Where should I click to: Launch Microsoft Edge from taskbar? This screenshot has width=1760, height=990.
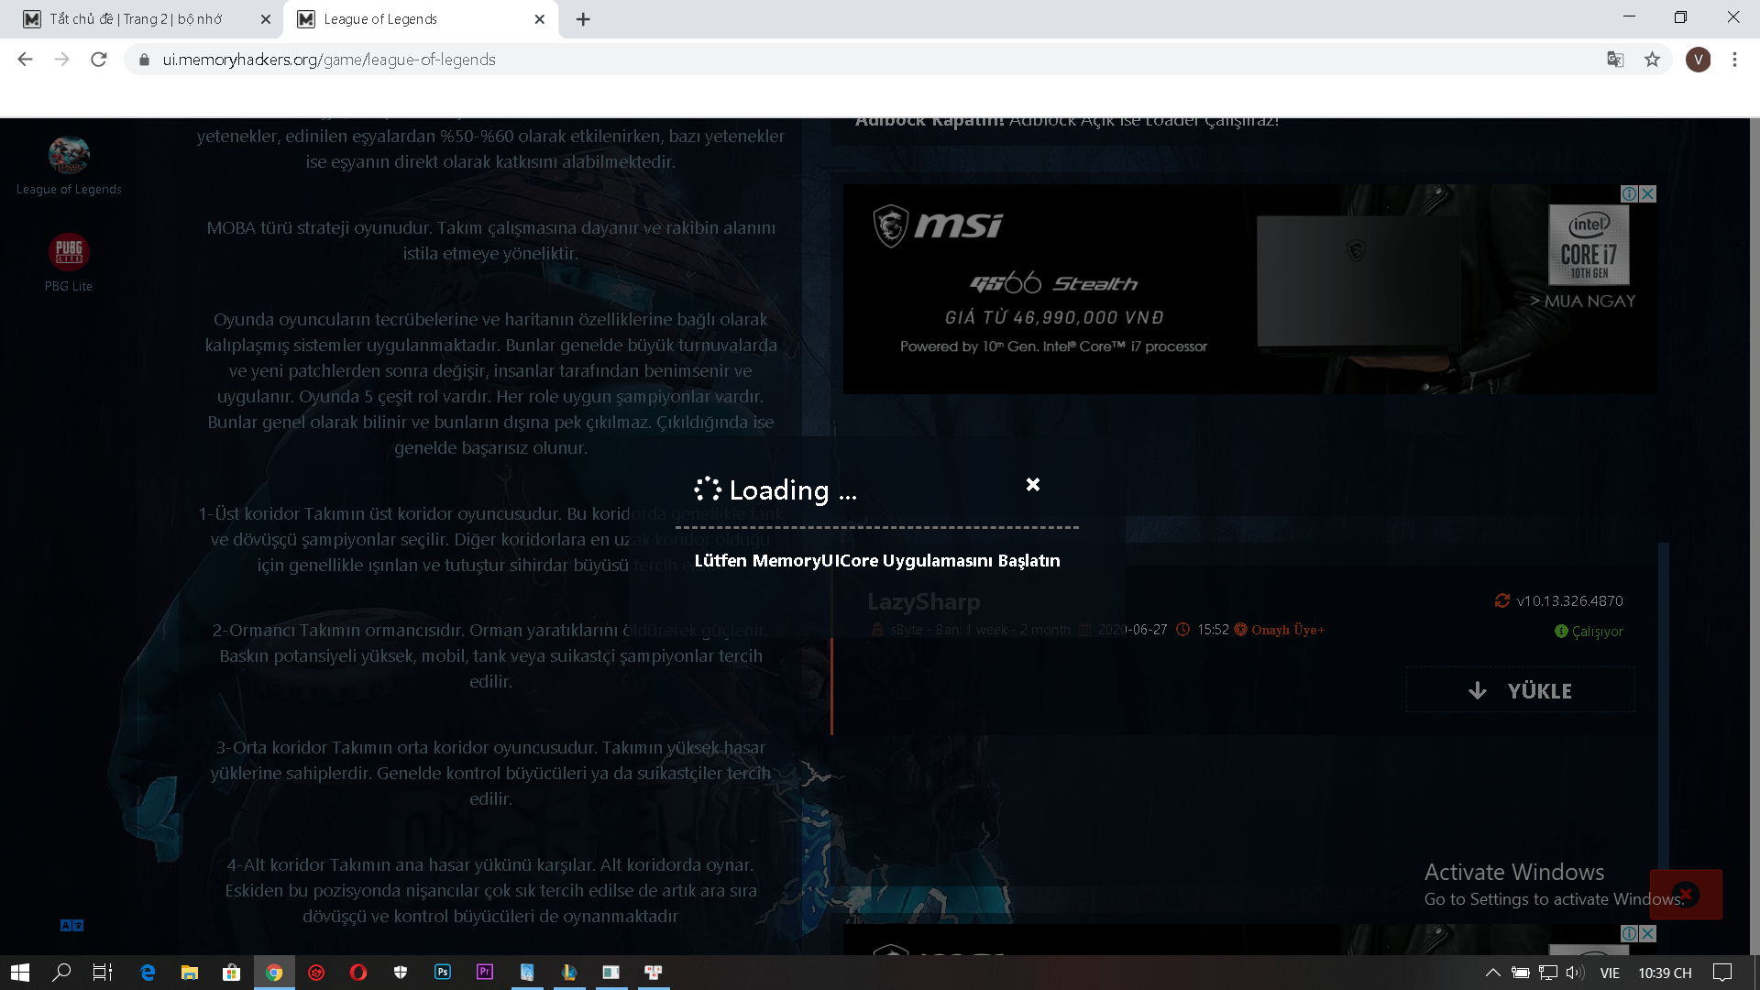point(148,973)
